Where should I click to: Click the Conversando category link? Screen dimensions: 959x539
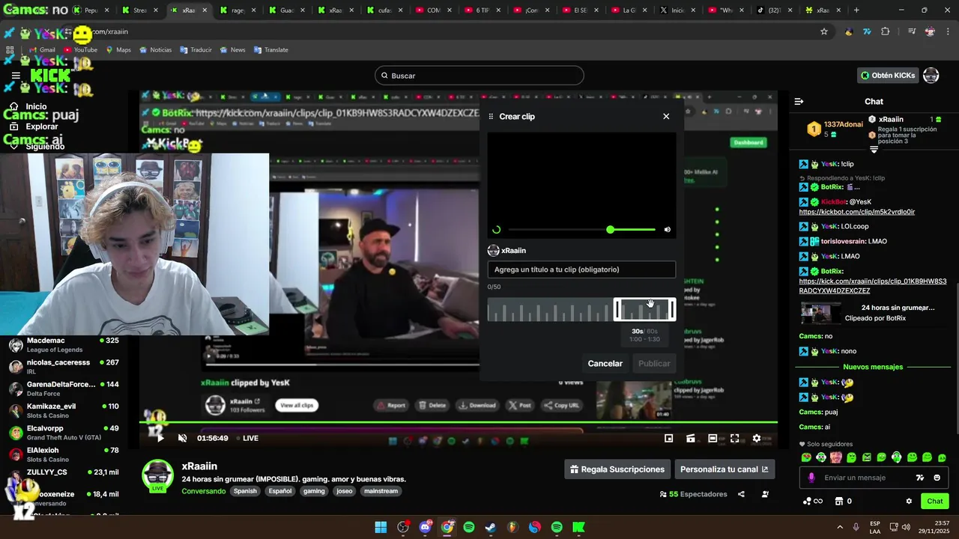click(x=203, y=491)
